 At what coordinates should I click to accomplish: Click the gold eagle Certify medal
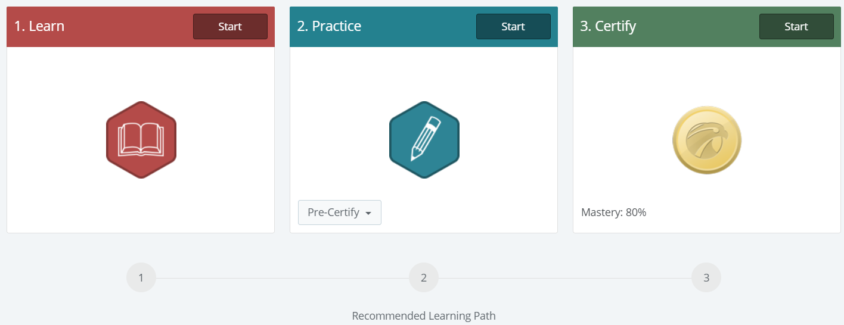pyautogui.click(x=706, y=140)
